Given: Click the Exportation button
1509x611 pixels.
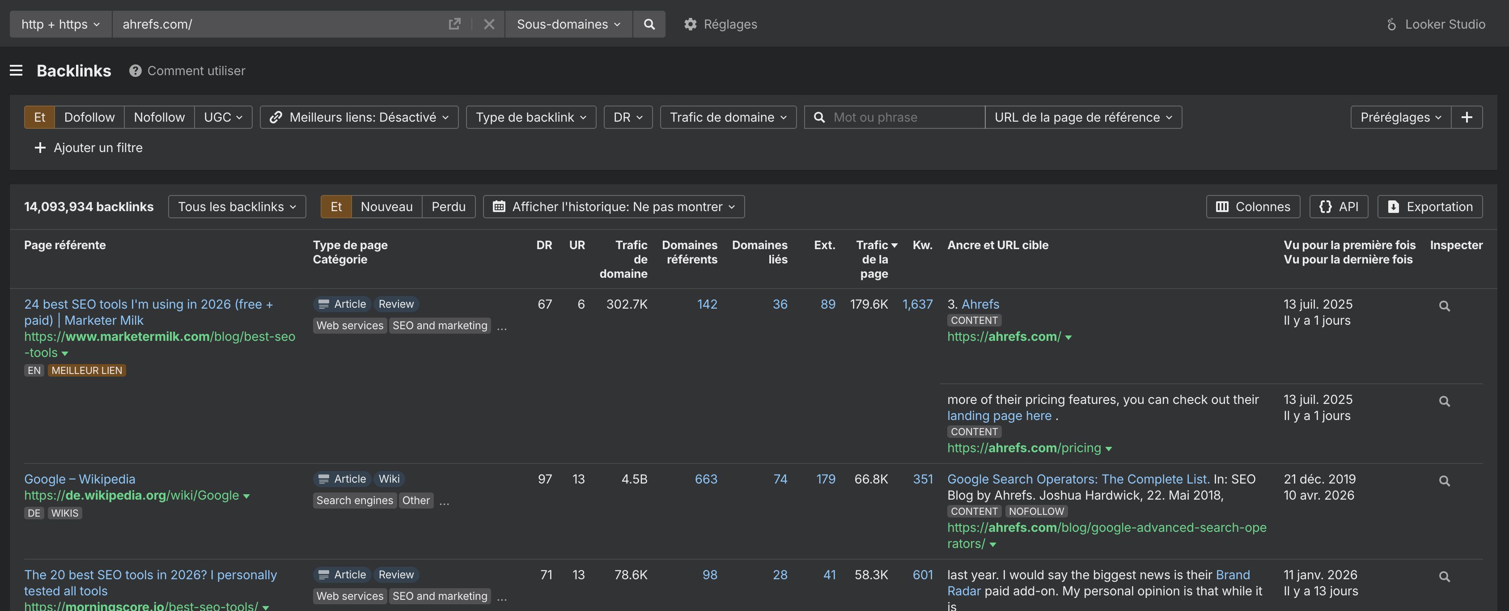Looking at the screenshot, I should tap(1430, 207).
